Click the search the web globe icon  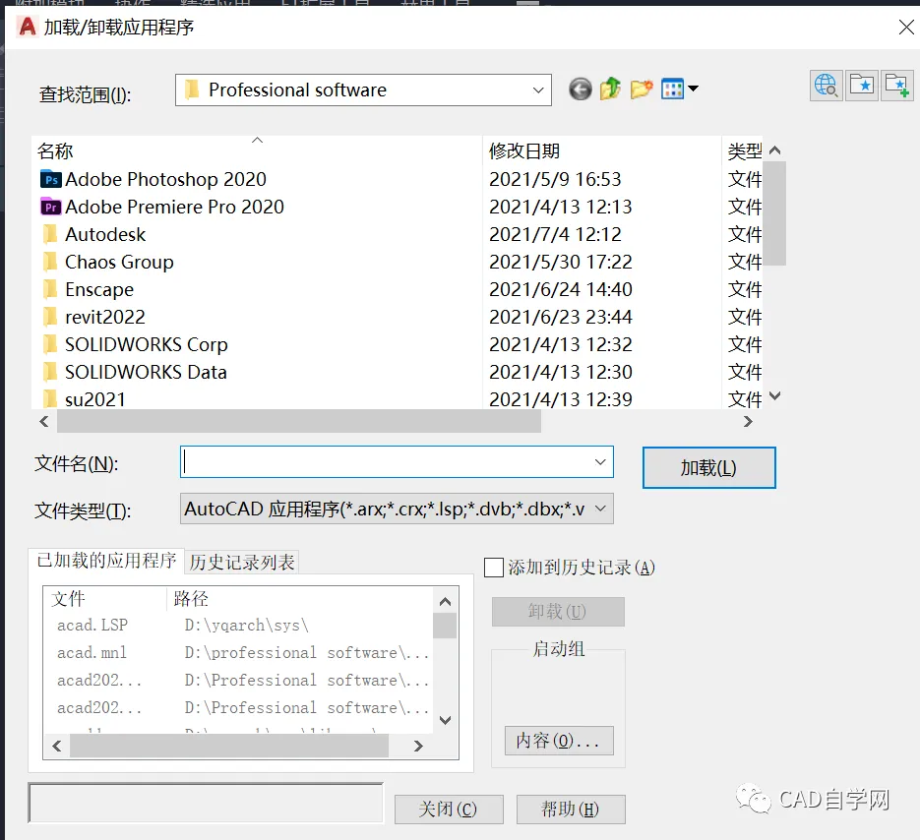[827, 86]
